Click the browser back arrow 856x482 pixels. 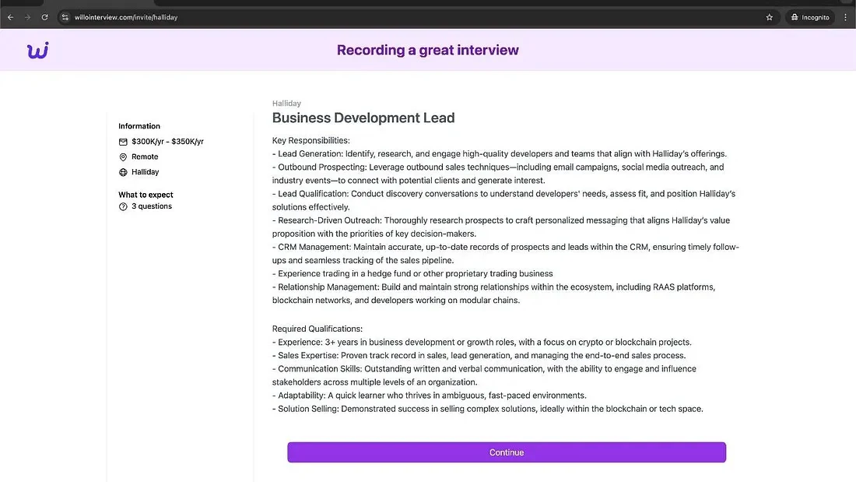tap(10, 17)
